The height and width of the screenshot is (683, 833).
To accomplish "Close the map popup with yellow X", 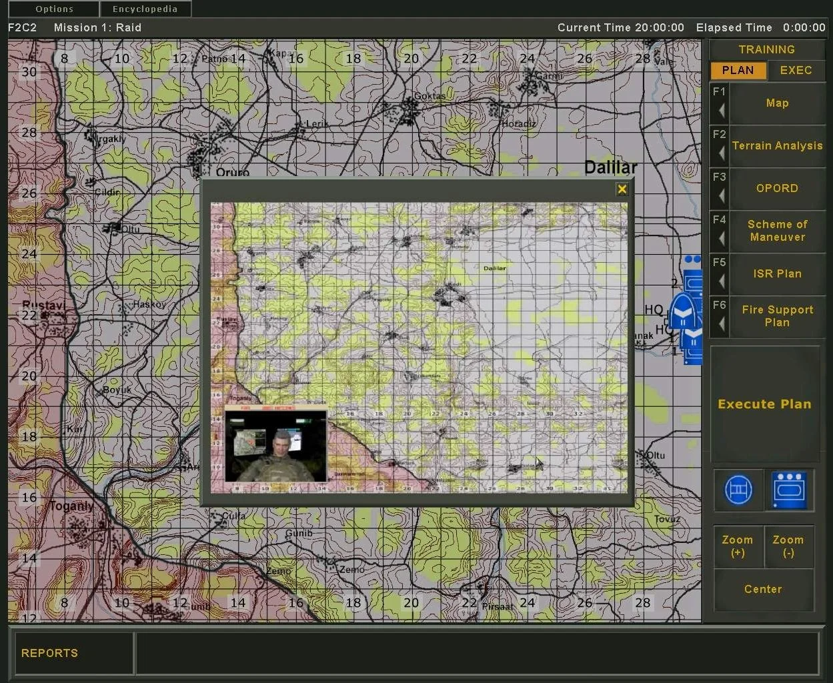I will (622, 189).
